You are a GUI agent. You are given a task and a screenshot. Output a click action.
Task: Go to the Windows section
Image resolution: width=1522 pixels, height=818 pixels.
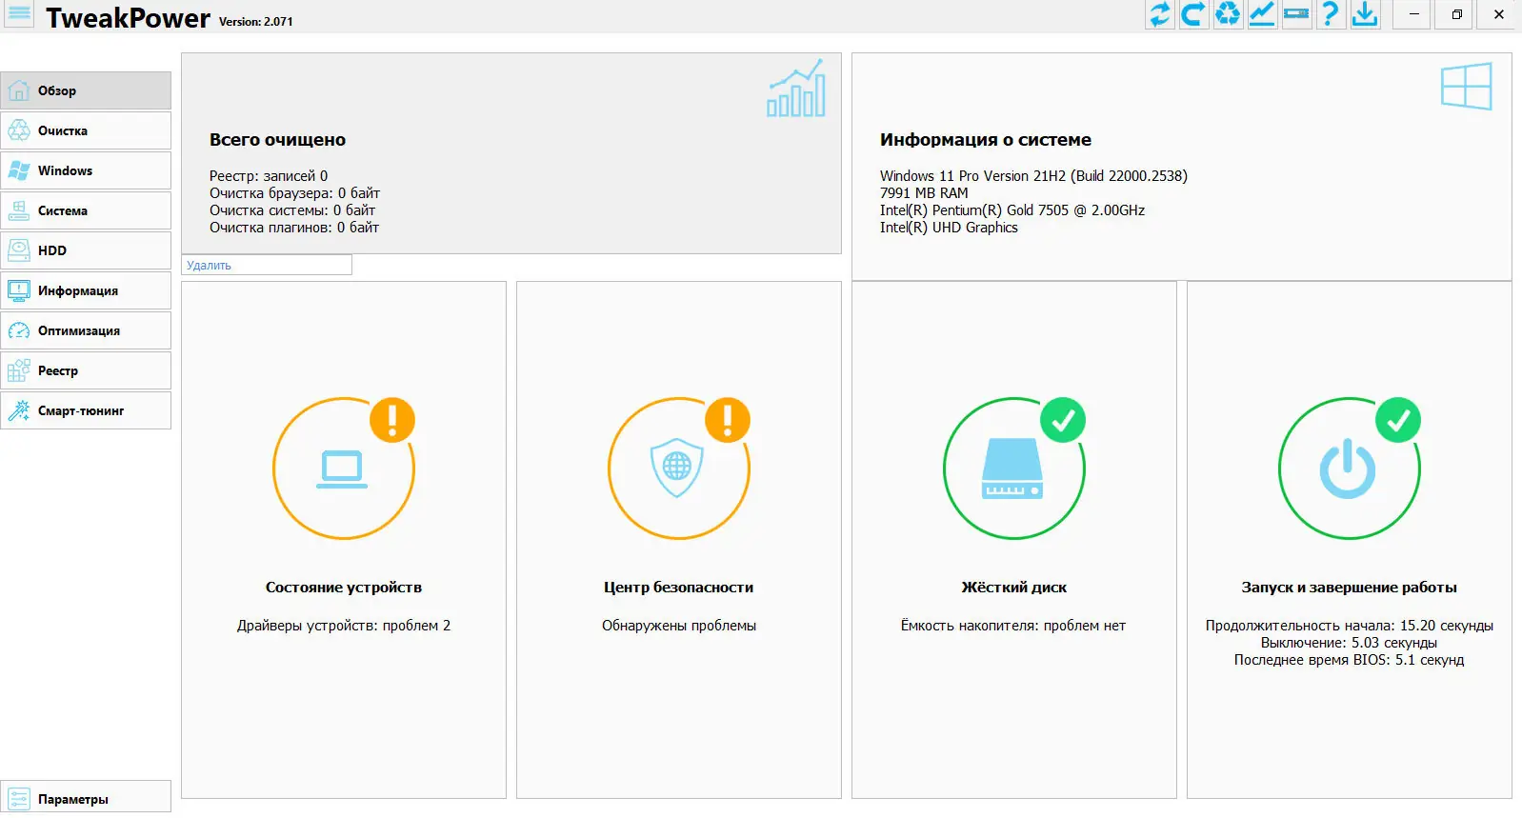[x=86, y=170]
